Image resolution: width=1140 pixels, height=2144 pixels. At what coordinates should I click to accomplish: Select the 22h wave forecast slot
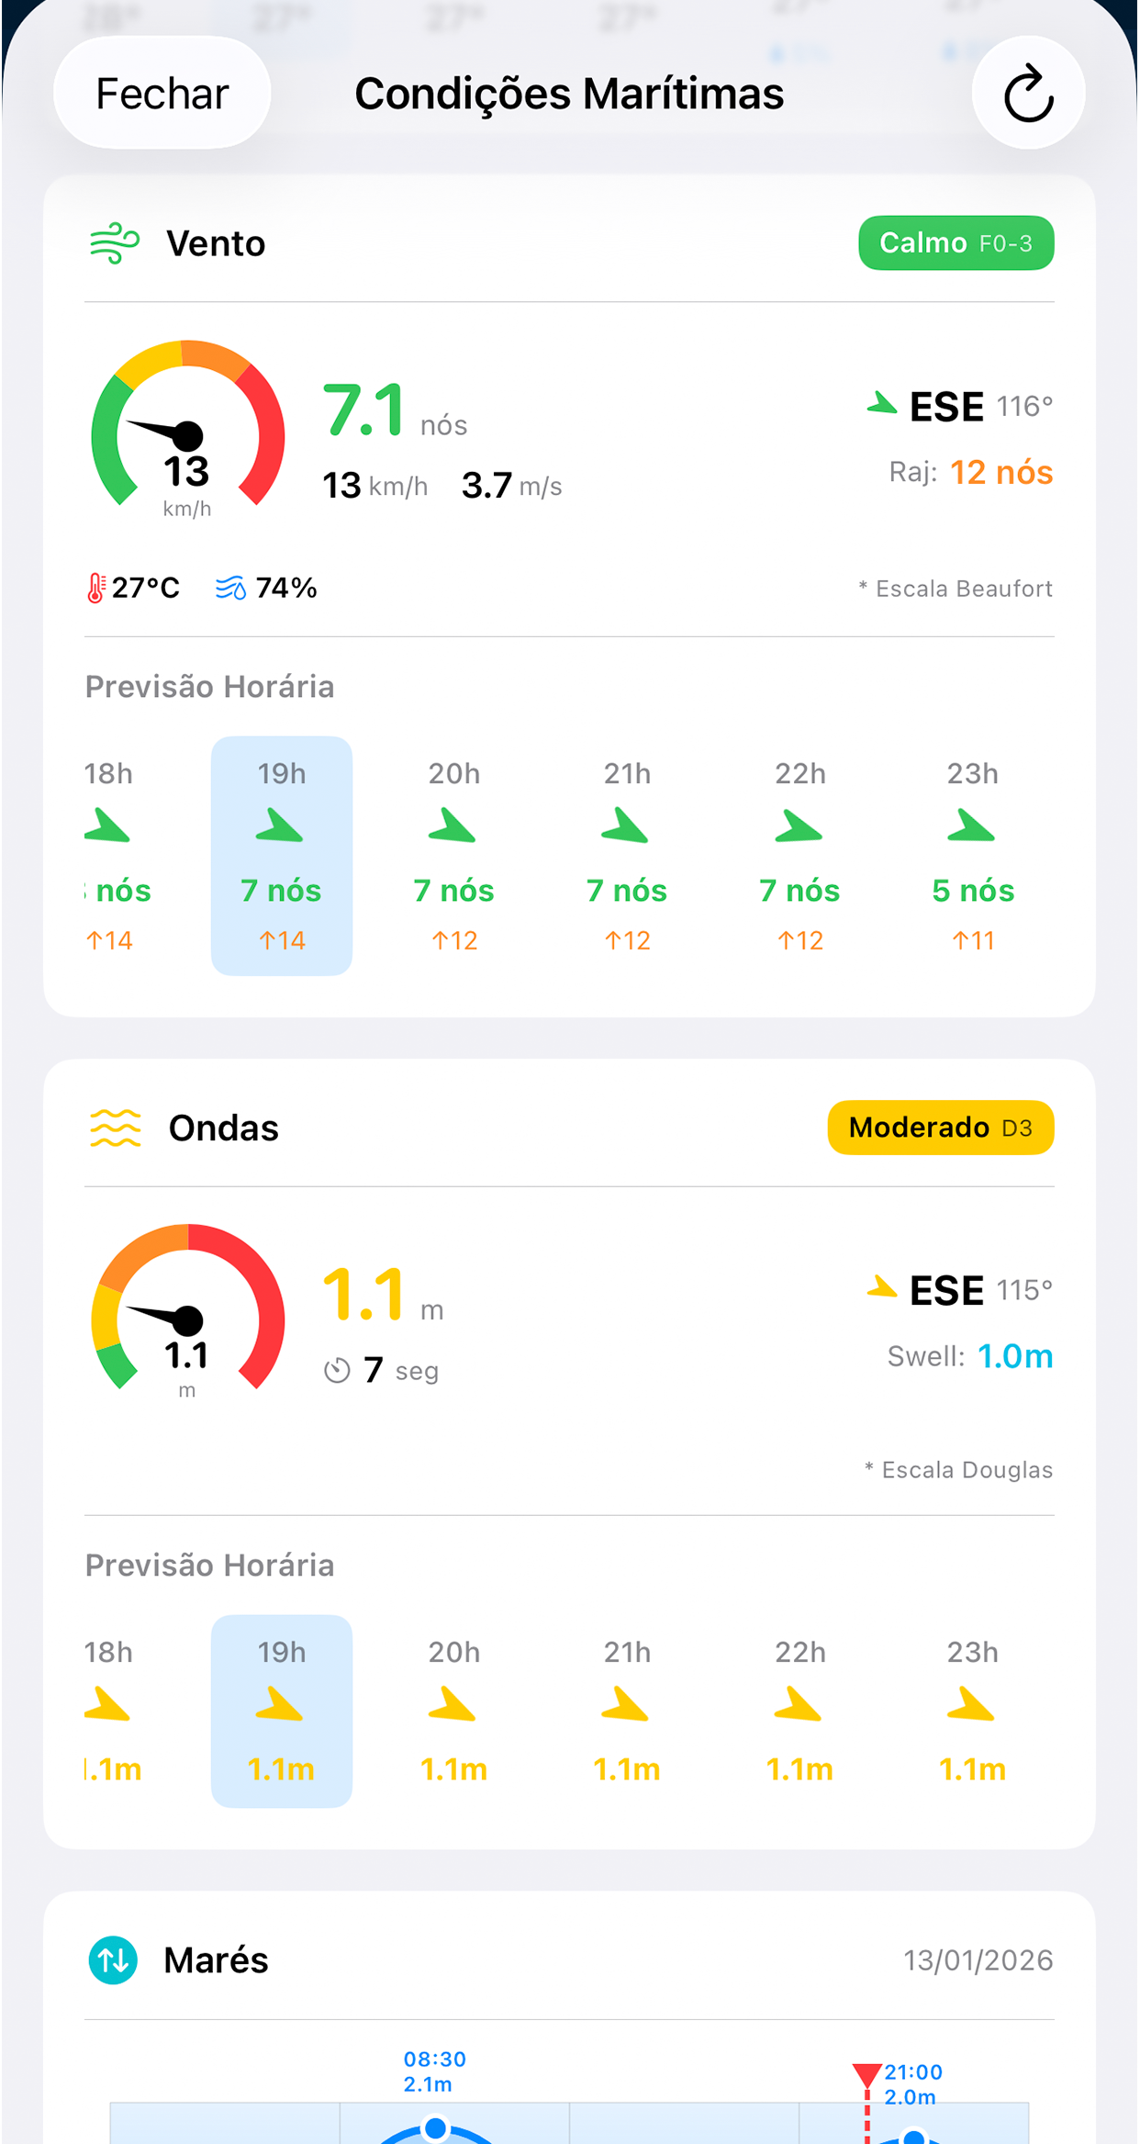tap(799, 1711)
